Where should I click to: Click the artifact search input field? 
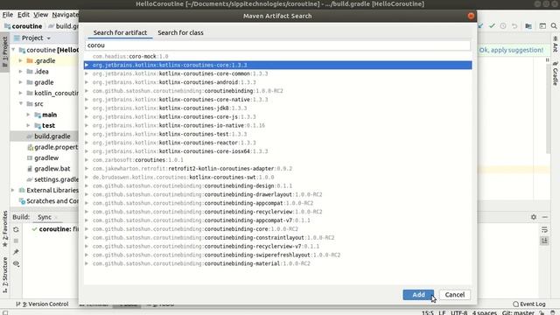(278, 45)
